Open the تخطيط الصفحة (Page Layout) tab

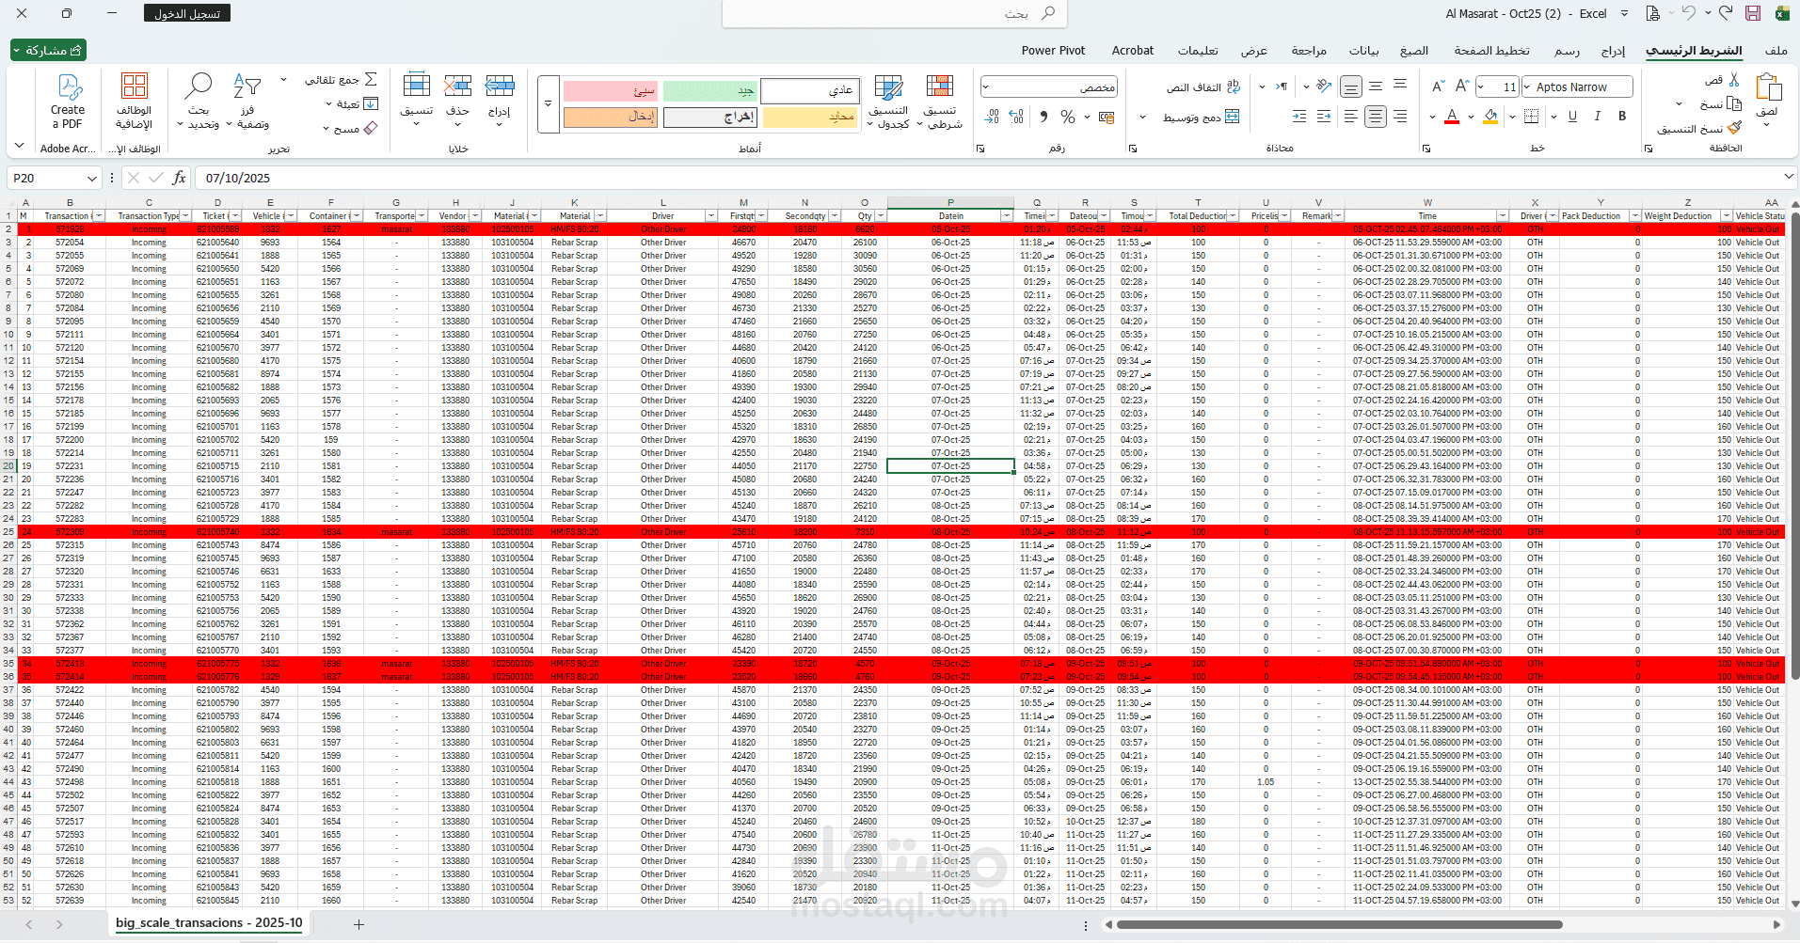pyautogui.click(x=1492, y=51)
